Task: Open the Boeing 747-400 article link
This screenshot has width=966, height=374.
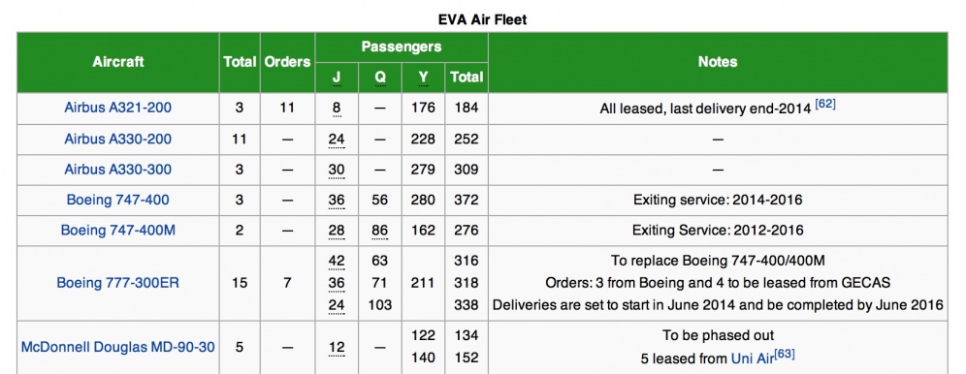Action: (x=117, y=200)
